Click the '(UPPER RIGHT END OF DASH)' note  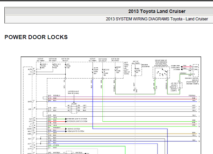[x=73, y=92]
